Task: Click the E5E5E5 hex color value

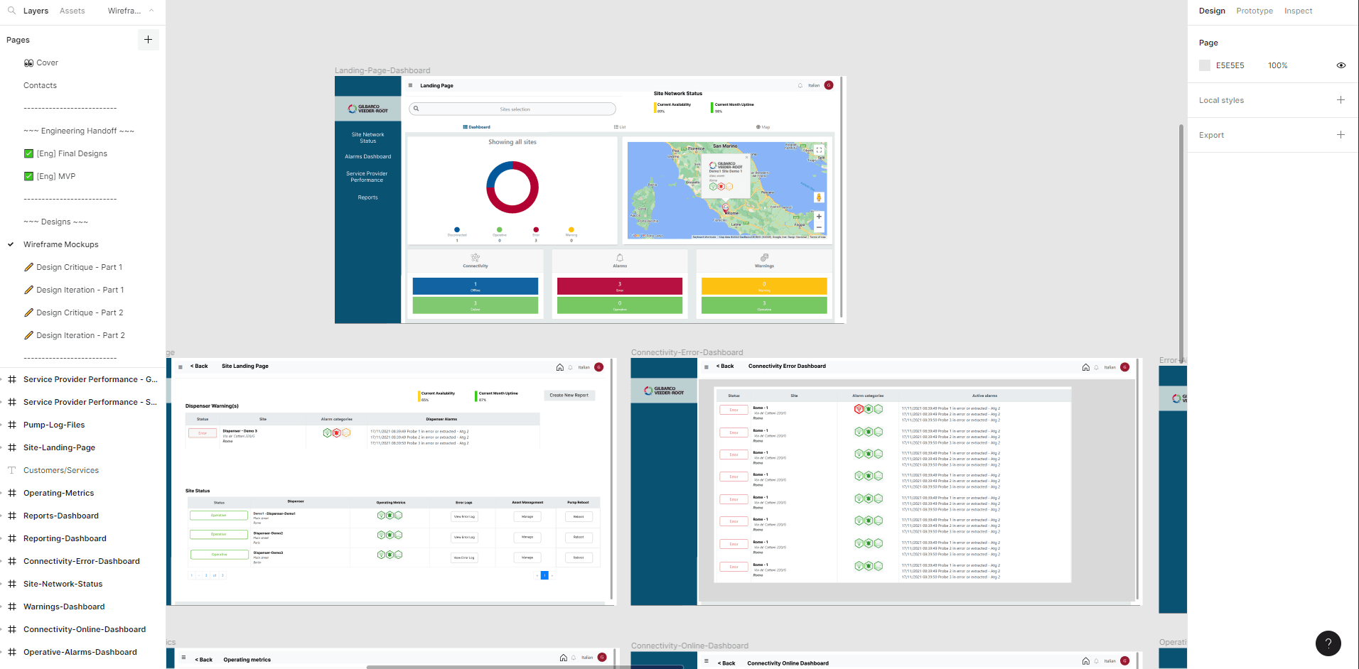Action: coord(1230,65)
